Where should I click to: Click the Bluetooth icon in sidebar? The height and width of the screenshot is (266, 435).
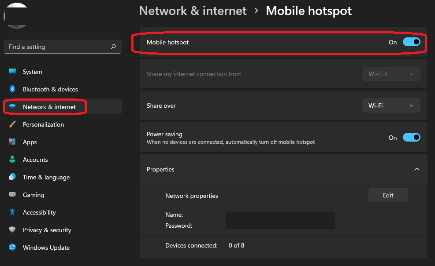point(12,89)
